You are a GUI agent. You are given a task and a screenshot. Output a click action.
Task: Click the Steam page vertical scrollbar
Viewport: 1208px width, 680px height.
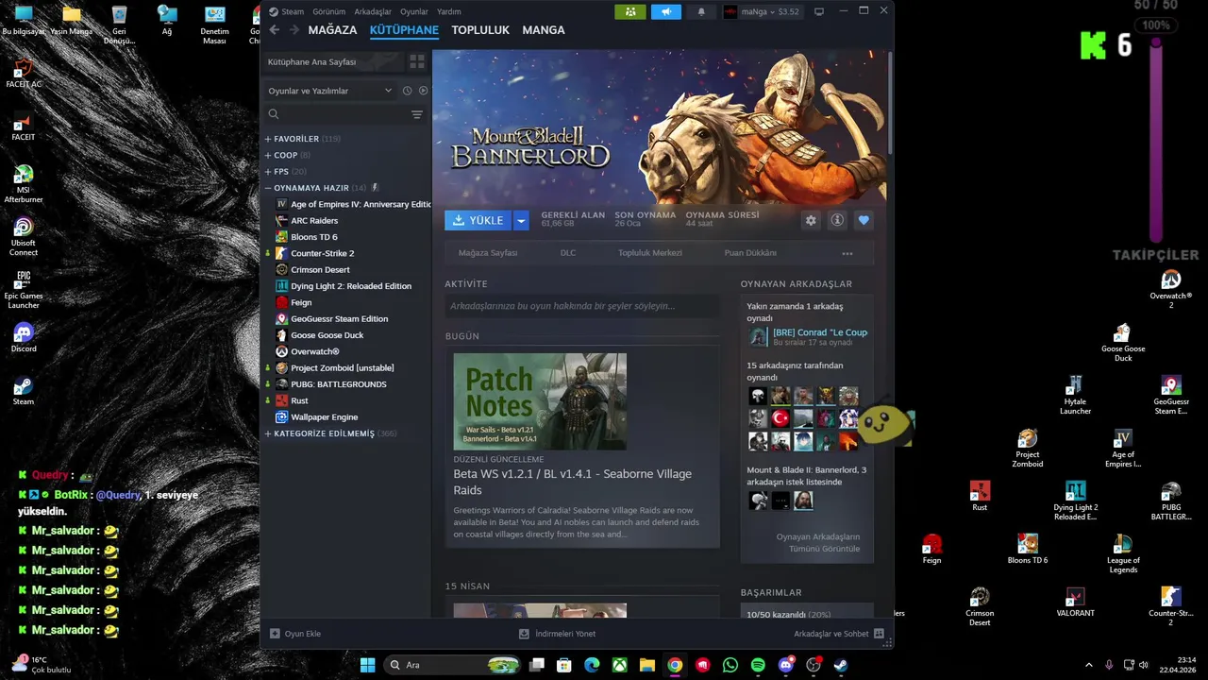click(x=888, y=102)
